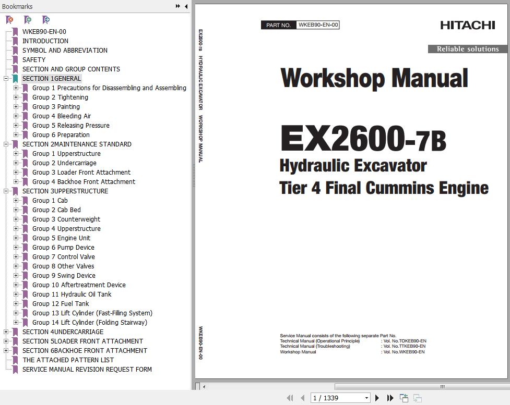Click the HITACHI logo on the page
This screenshot has height=405, width=510.
pos(467,25)
